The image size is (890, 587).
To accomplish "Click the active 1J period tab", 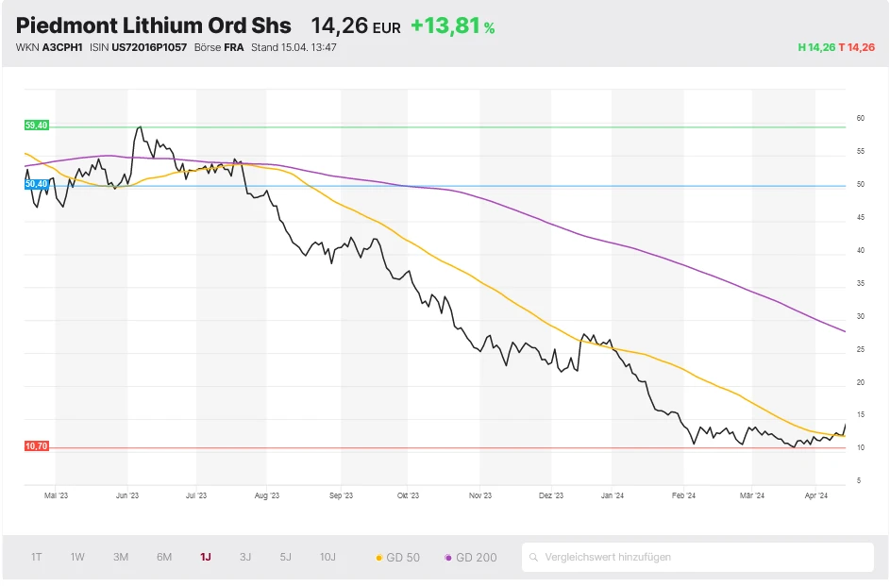I will point(204,558).
